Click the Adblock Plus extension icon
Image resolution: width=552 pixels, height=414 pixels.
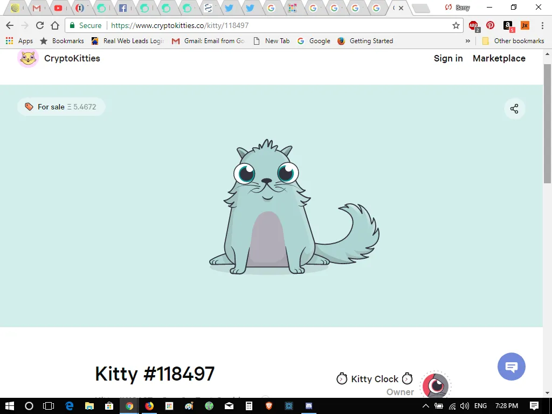pyautogui.click(x=474, y=26)
